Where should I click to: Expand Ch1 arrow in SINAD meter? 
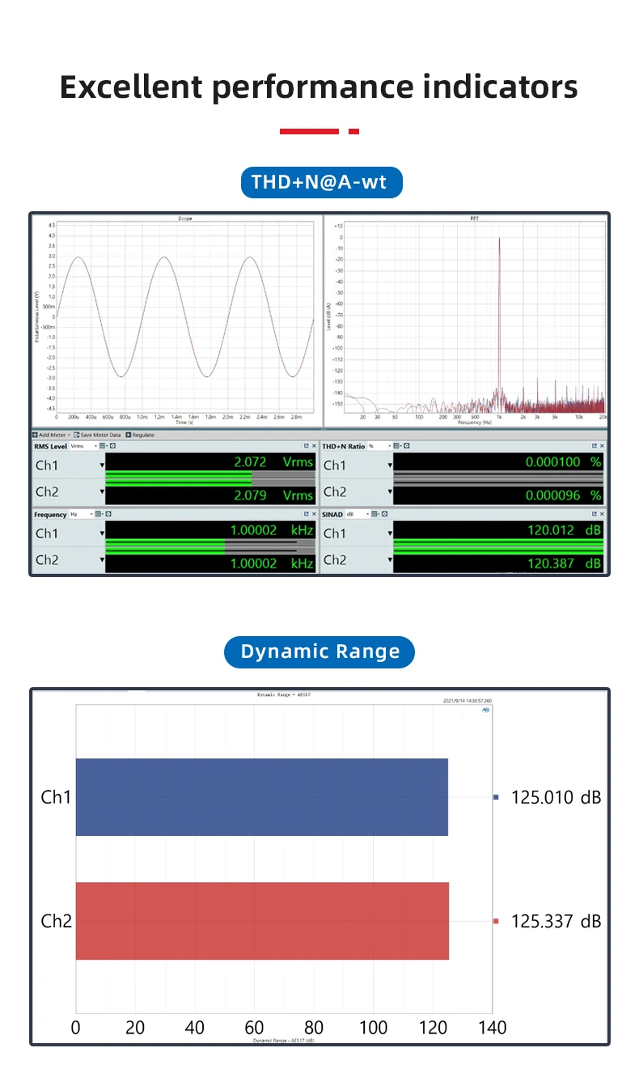pyautogui.click(x=391, y=533)
